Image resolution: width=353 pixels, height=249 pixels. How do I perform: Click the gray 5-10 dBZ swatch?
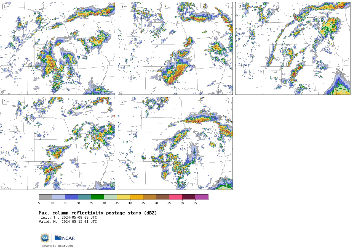[45, 197]
